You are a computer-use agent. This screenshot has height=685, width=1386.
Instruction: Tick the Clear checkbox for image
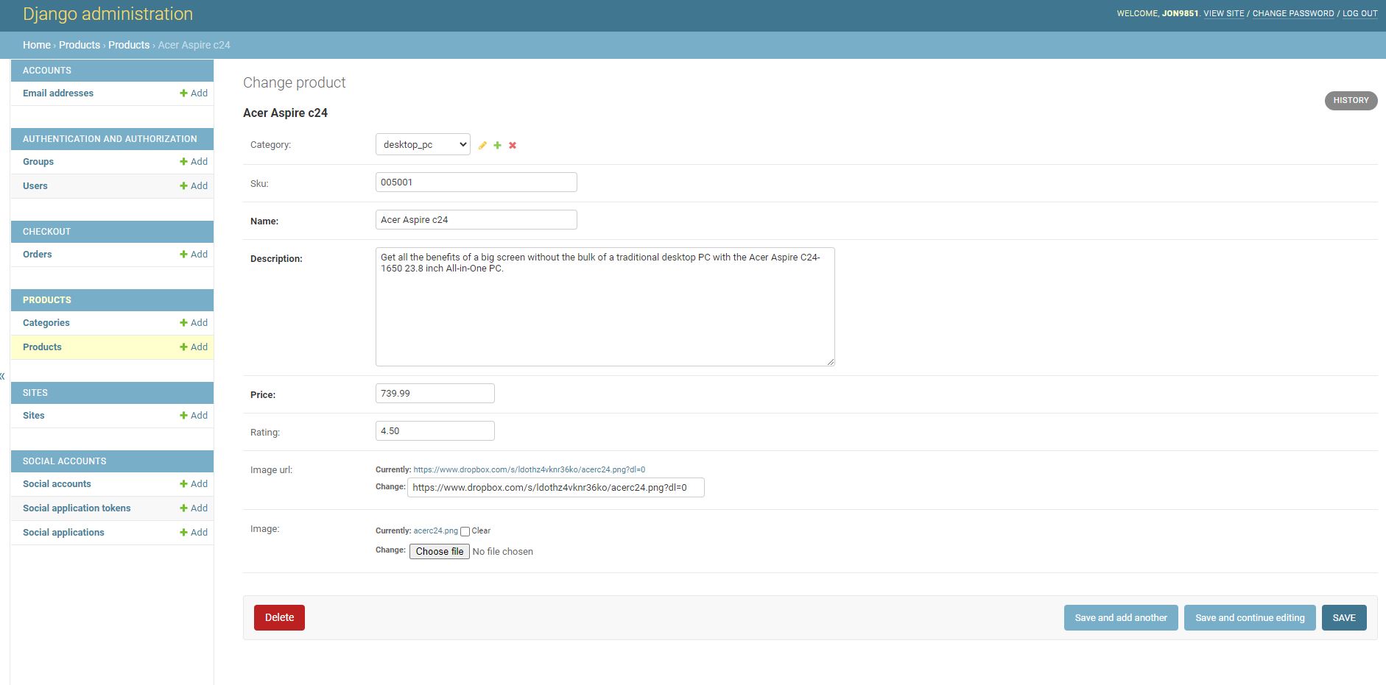pos(465,531)
